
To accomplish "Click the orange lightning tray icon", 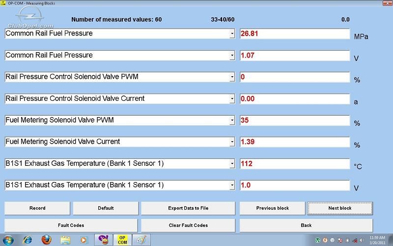I will pyautogui.click(x=325, y=241).
